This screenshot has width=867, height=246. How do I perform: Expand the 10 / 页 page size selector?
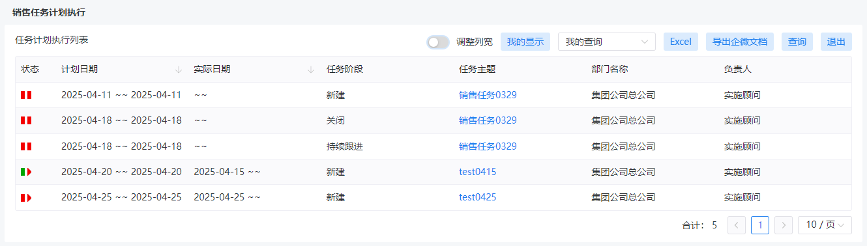coord(825,225)
